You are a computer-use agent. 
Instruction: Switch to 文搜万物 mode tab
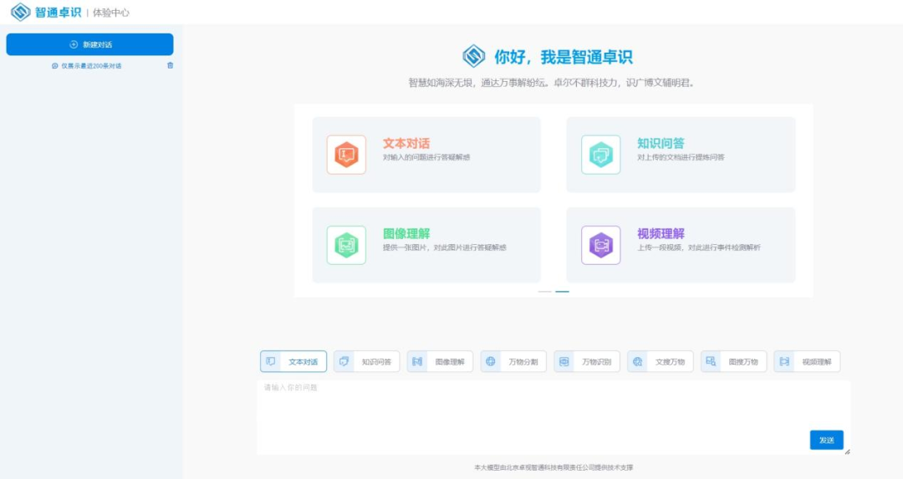[x=660, y=362]
